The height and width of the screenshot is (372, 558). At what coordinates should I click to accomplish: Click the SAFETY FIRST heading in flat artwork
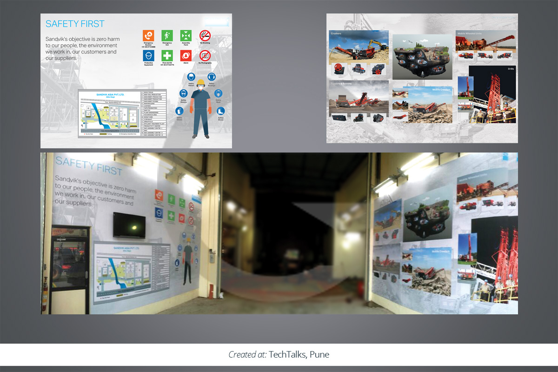75,24
